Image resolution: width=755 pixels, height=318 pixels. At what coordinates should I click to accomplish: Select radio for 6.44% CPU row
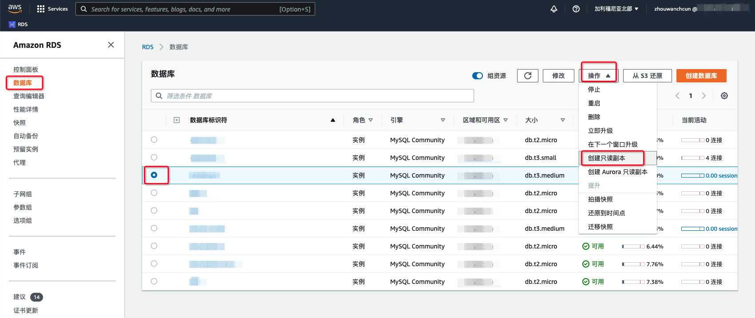pos(154,246)
